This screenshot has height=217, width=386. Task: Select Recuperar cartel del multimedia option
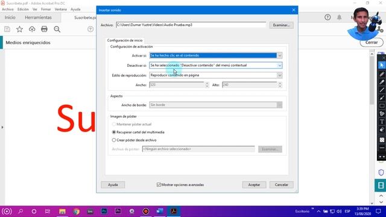(x=114, y=132)
